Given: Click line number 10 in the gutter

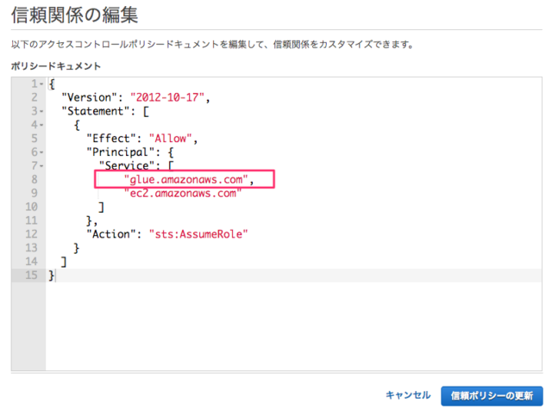Looking at the screenshot, I should click(x=31, y=207).
